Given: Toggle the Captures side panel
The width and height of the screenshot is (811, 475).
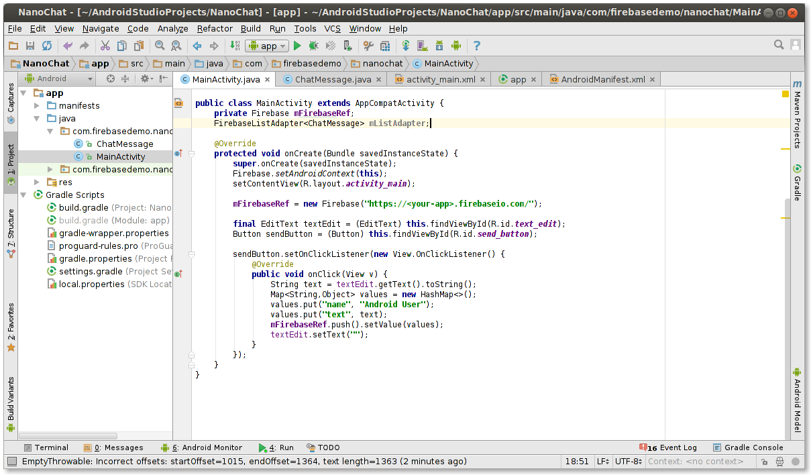Looking at the screenshot, I should coord(11,104).
